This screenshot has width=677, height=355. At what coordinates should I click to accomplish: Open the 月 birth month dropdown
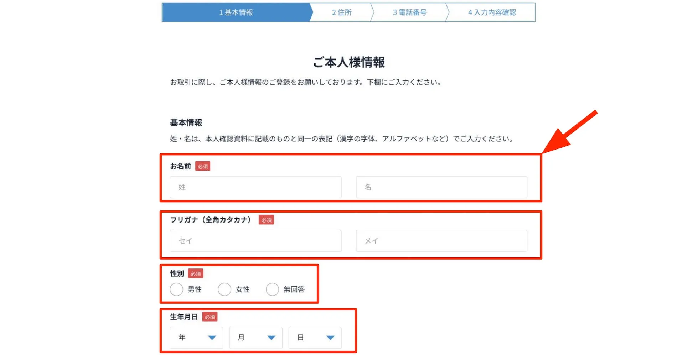click(255, 338)
